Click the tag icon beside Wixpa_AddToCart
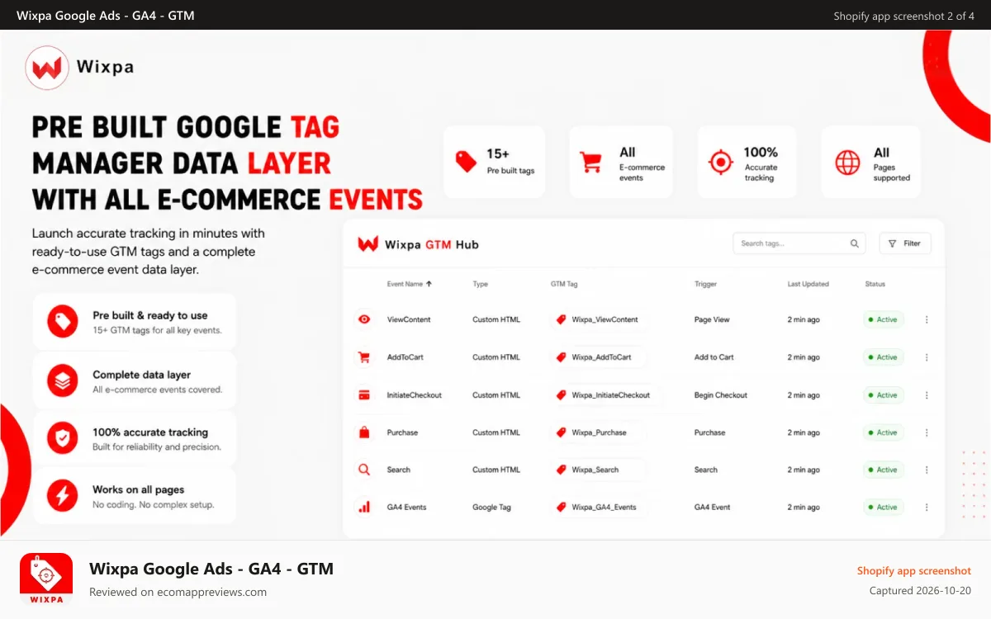 pyautogui.click(x=562, y=357)
